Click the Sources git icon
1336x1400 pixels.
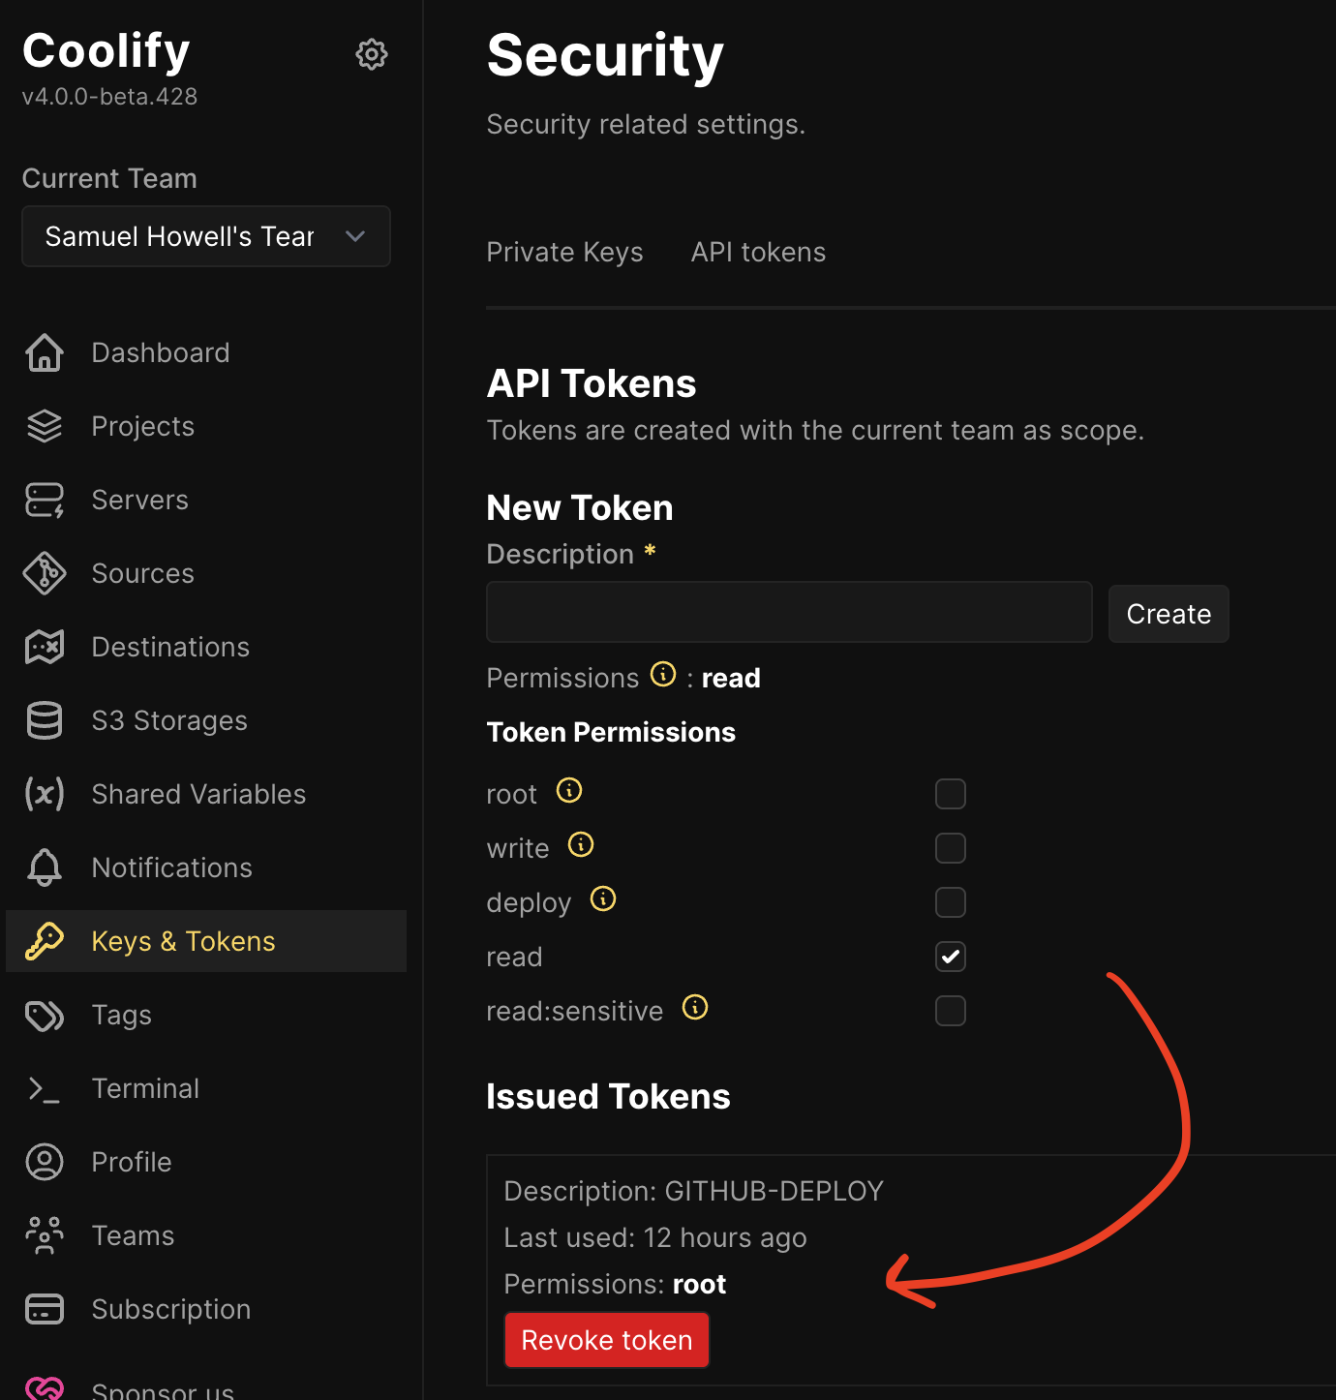point(45,573)
